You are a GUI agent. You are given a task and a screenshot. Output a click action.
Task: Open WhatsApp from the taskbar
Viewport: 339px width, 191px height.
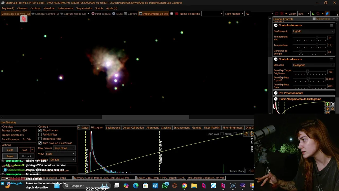click(x=165, y=186)
